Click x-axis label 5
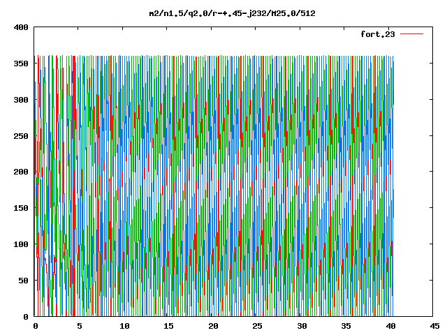Image resolution: width=447 pixels, height=335 pixels. click(x=80, y=326)
